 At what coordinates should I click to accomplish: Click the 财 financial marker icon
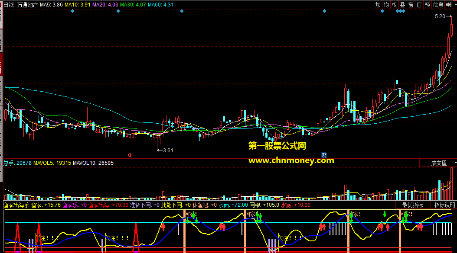pyautogui.click(x=324, y=155)
